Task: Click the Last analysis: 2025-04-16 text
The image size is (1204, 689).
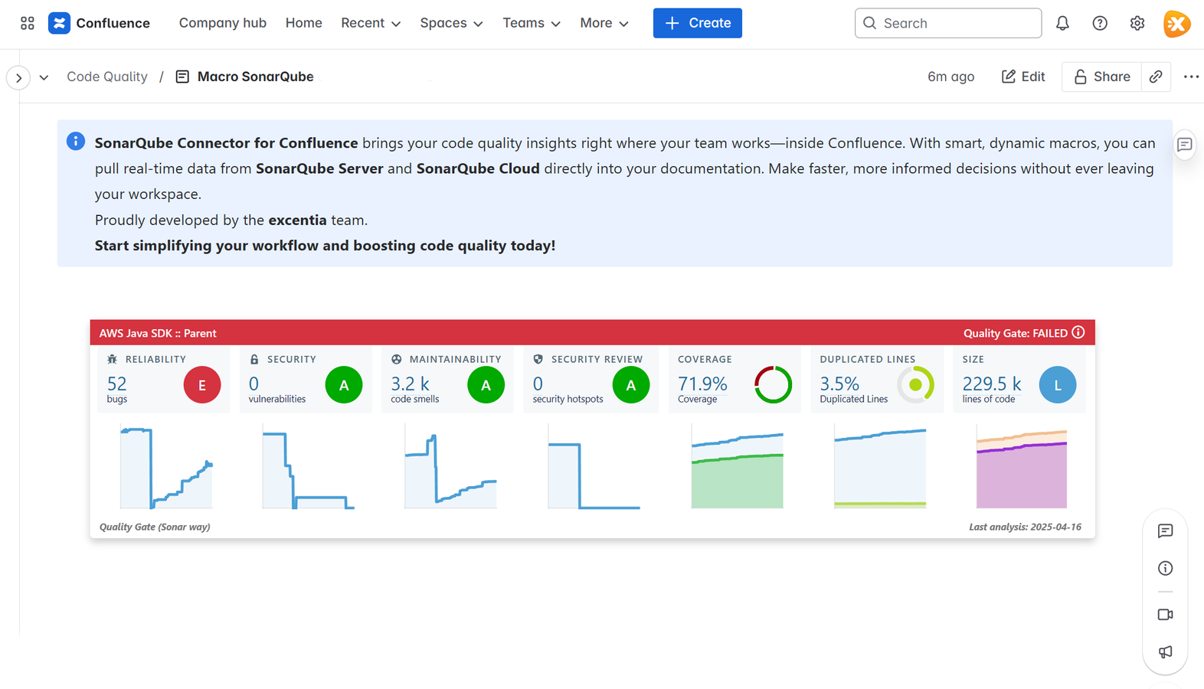Action: click(x=1025, y=527)
